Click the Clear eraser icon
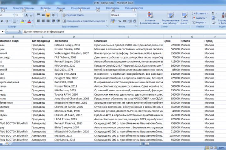The height and width of the screenshot is (150, 226). click(213, 22)
